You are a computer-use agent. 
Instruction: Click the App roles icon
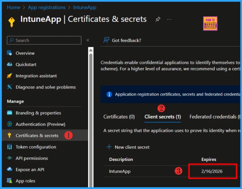tap(9, 181)
